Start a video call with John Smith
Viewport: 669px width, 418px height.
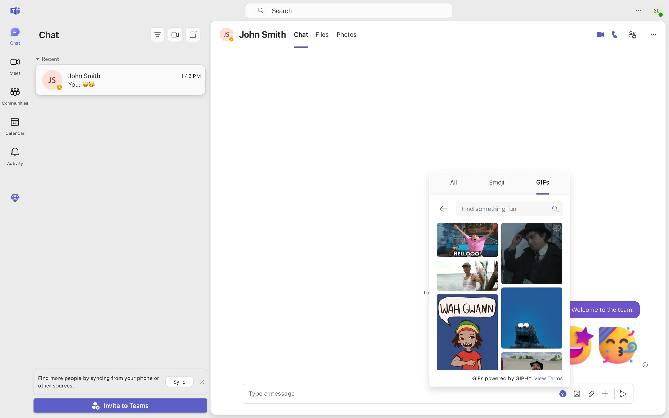pos(600,34)
